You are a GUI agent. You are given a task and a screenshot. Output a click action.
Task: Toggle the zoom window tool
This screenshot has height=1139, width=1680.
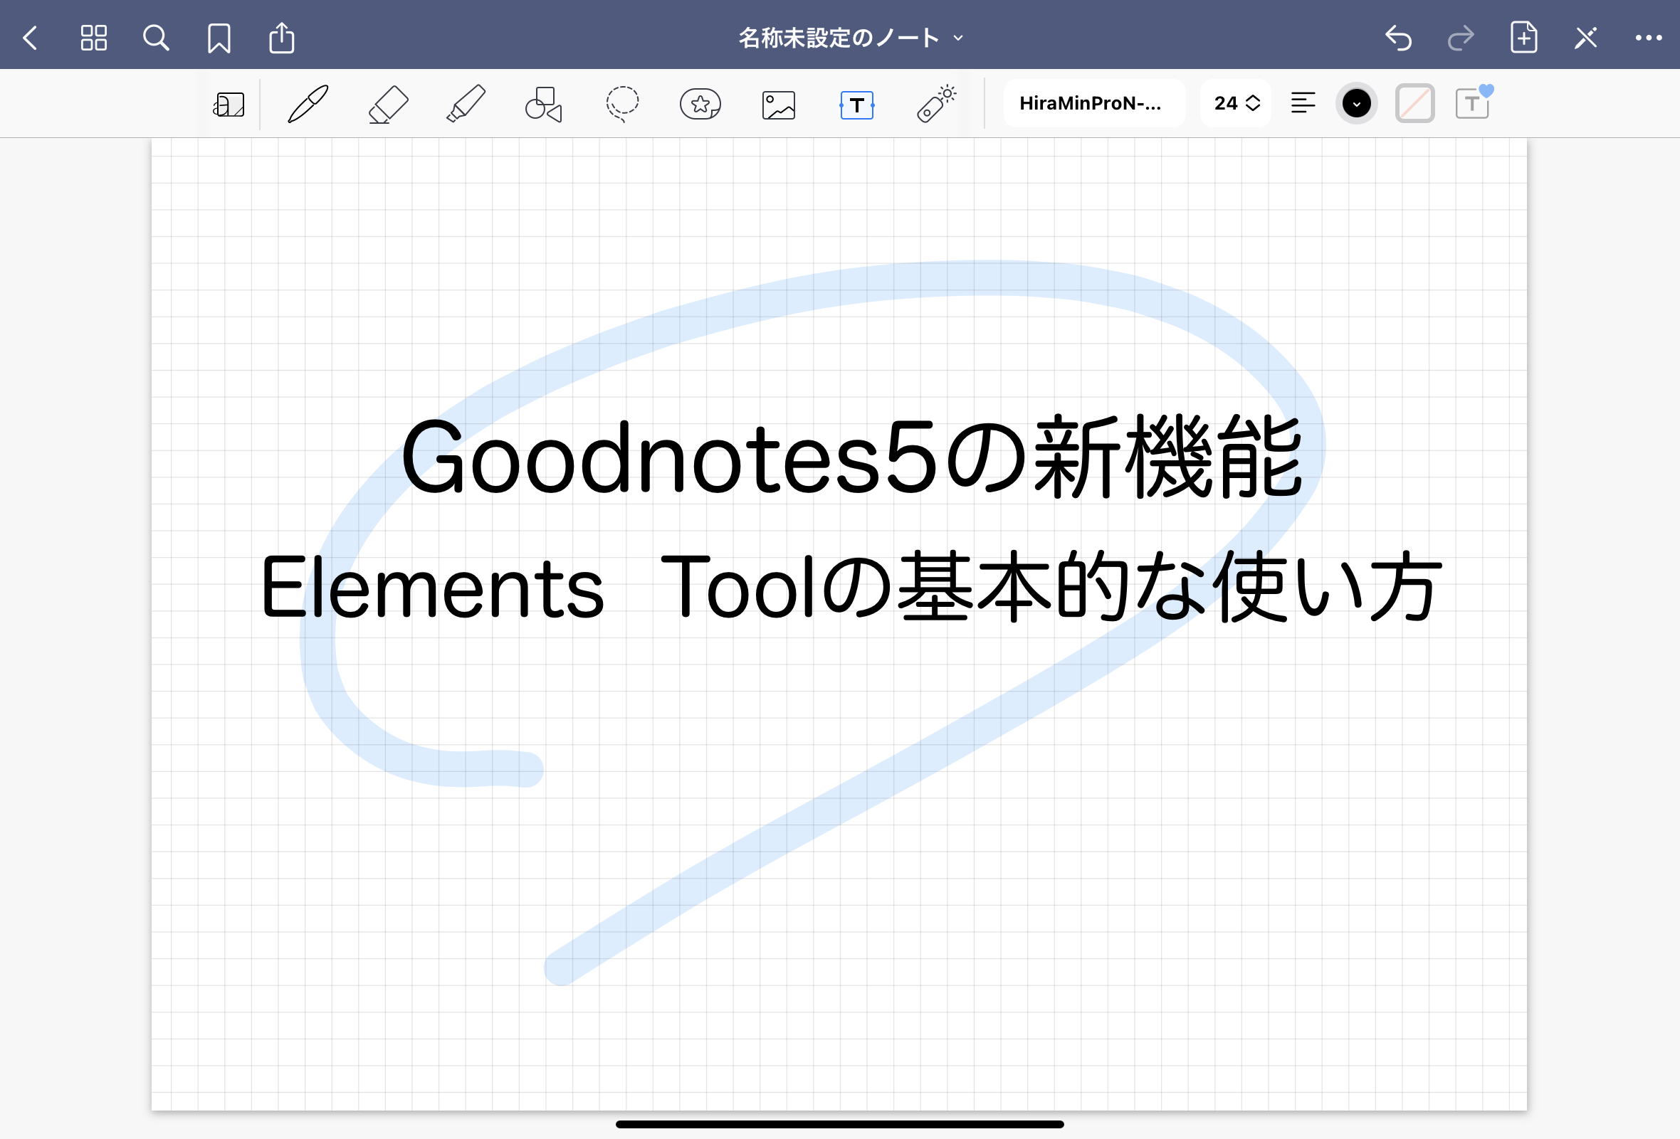coord(229,104)
